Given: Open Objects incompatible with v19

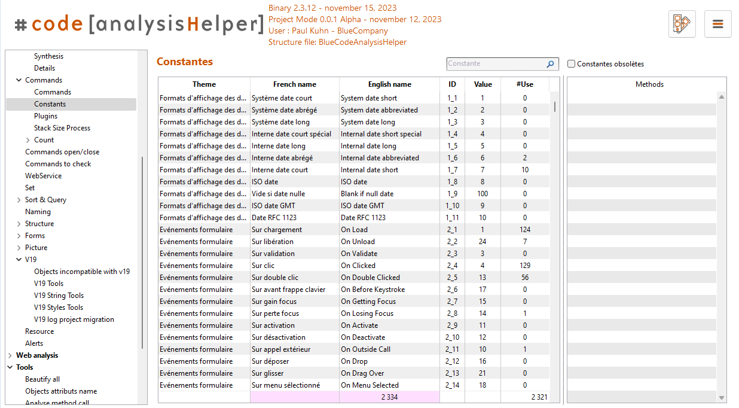Looking at the screenshot, I should [82, 272].
